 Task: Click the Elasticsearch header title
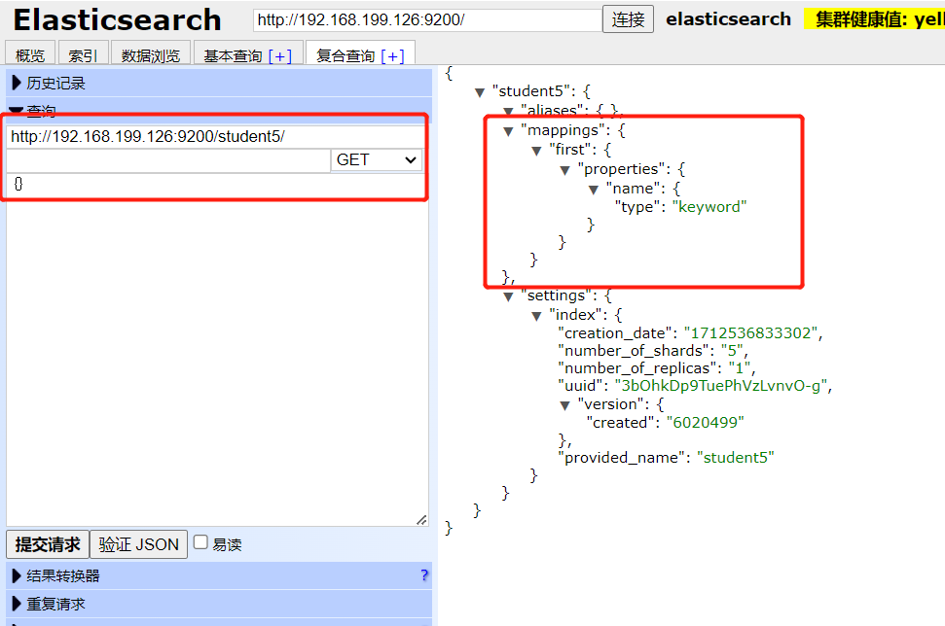[117, 19]
